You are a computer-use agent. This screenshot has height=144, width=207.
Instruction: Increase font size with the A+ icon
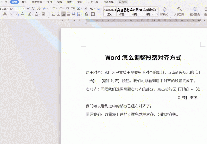28,9
